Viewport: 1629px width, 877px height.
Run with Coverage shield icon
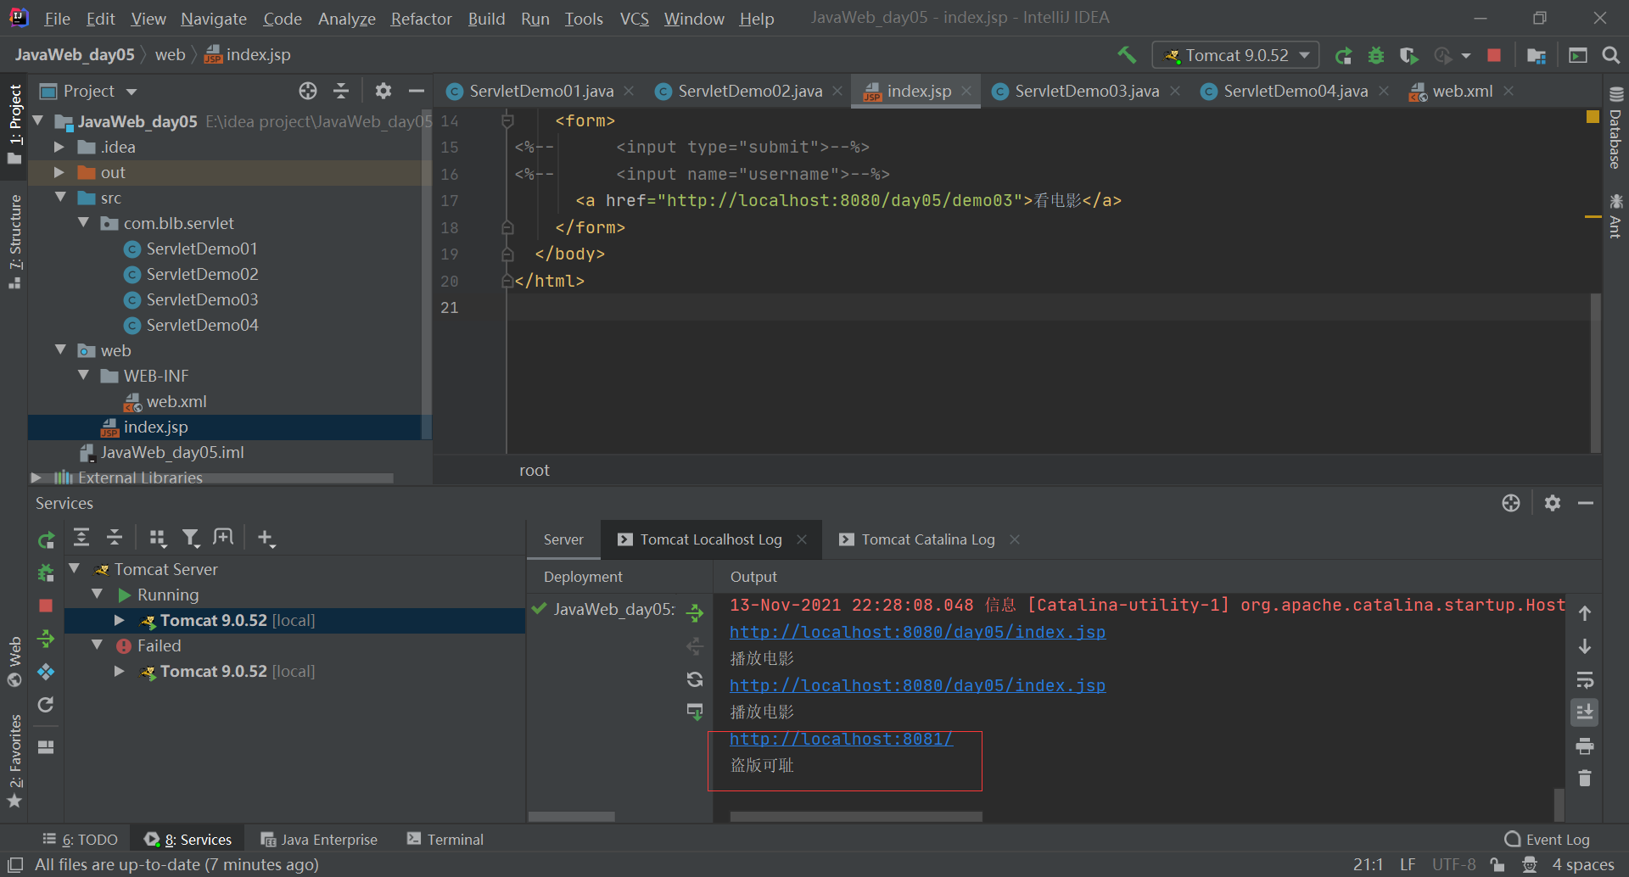[1408, 55]
